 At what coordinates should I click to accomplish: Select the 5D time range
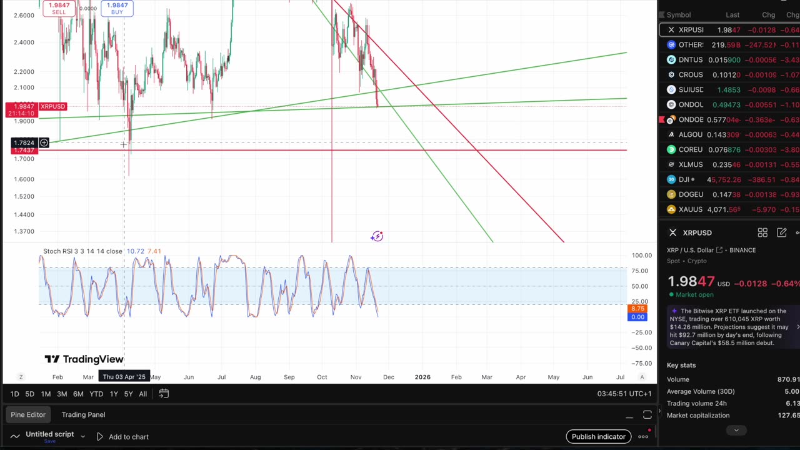(x=29, y=394)
